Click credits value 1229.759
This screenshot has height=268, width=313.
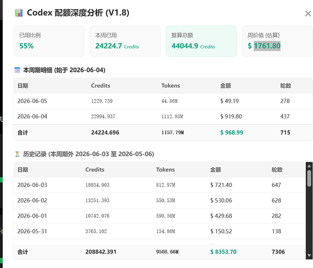102,101
